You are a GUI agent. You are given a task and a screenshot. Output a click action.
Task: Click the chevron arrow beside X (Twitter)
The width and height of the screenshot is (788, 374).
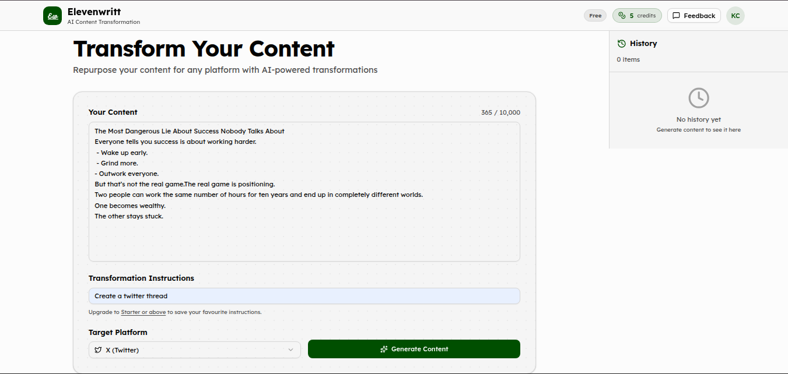tap(290, 350)
